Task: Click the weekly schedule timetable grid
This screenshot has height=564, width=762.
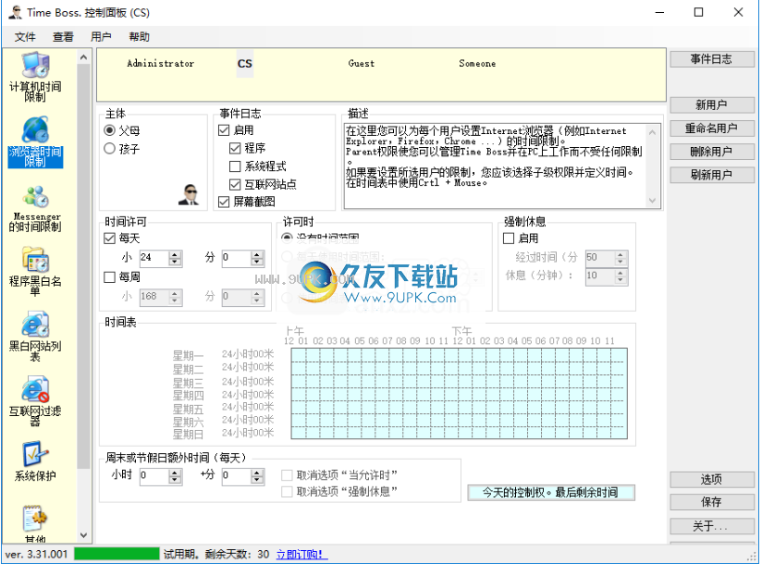Action: click(x=460, y=394)
